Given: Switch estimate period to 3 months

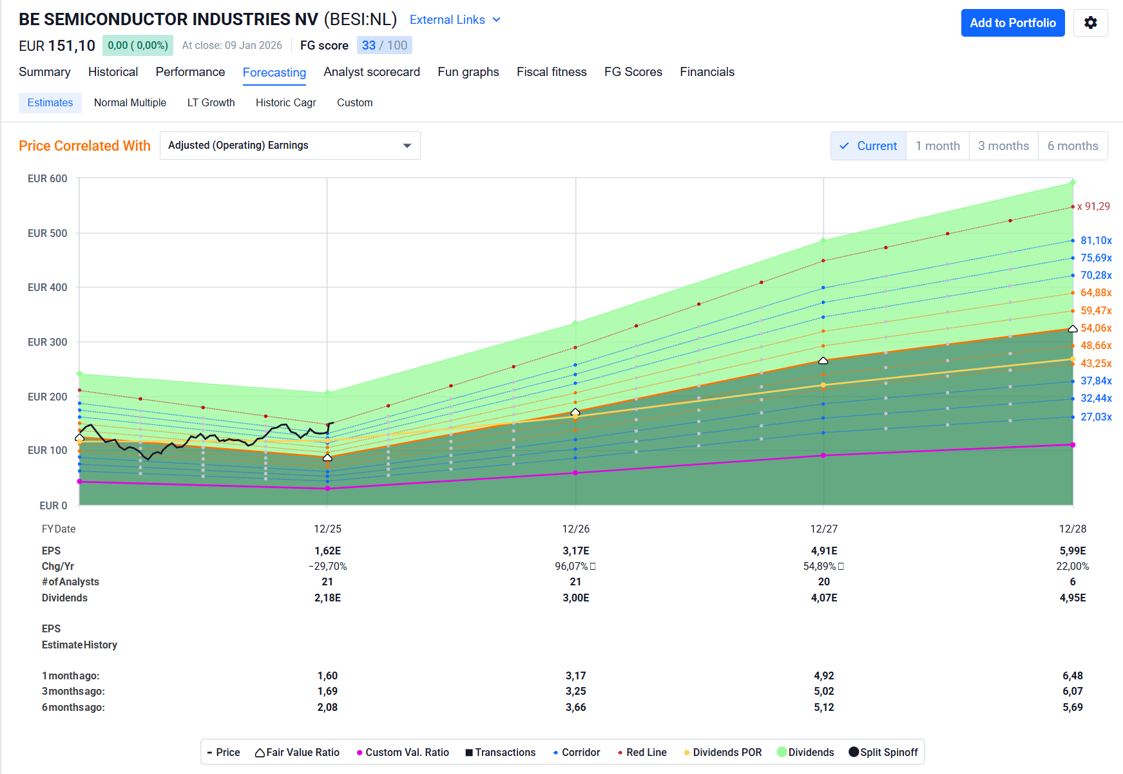Looking at the screenshot, I should click(1003, 146).
